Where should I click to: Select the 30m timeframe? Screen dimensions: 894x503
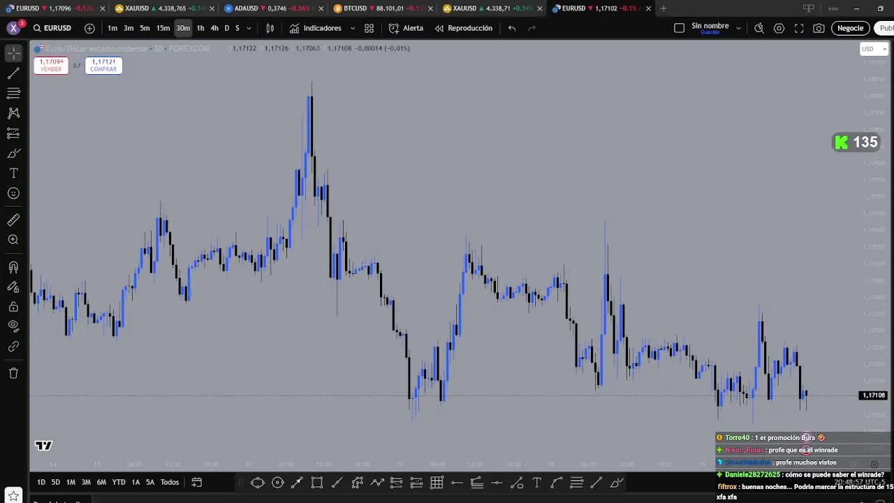point(183,28)
